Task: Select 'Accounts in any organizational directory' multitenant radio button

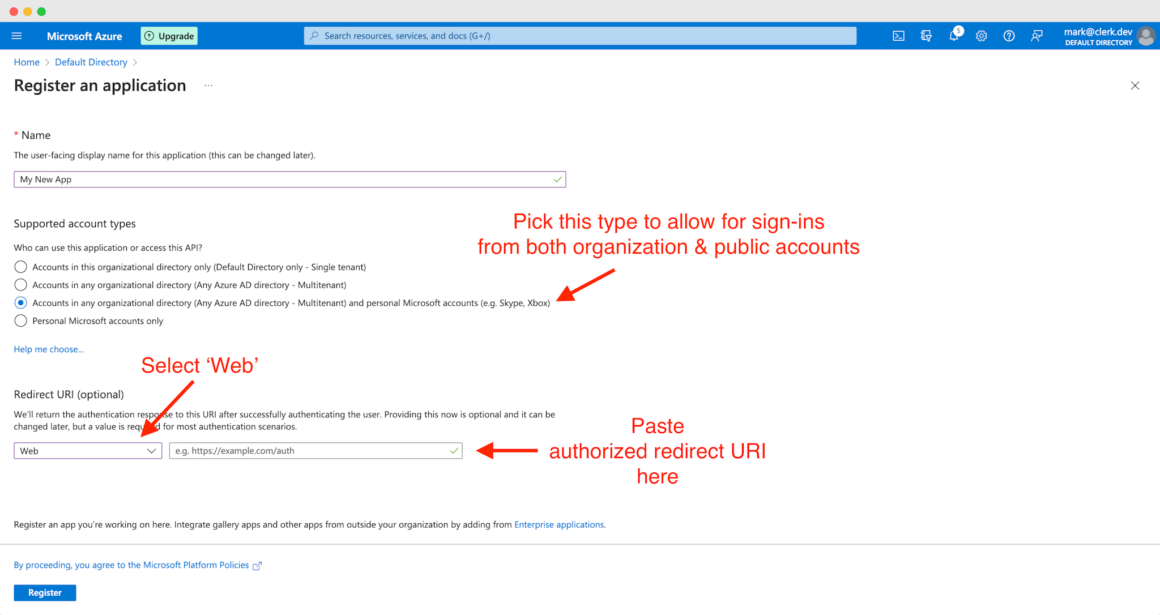Action: [20, 284]
